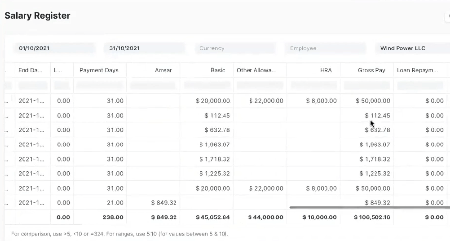Click the Currency filter field
Screen dimensions: 450x241
point(234,48)
